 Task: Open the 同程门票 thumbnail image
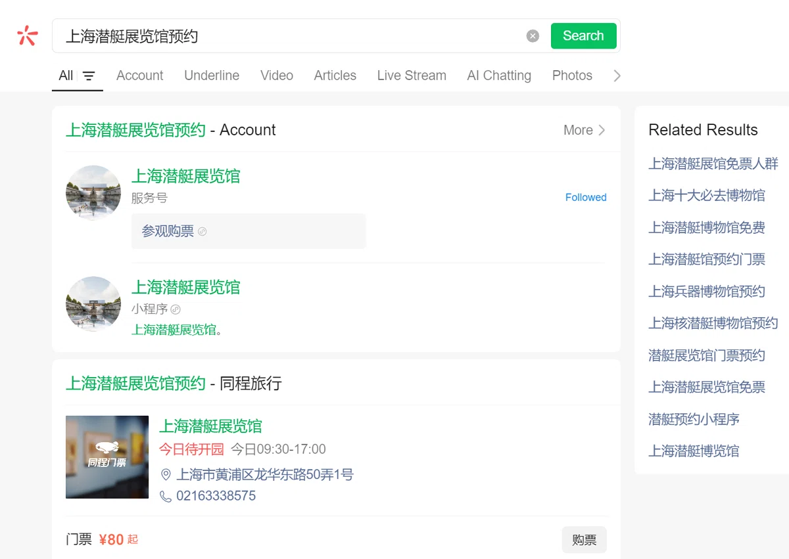point(107,457)
